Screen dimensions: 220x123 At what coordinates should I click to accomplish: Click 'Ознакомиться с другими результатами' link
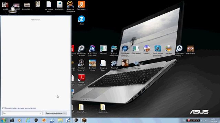coord(20,108)
